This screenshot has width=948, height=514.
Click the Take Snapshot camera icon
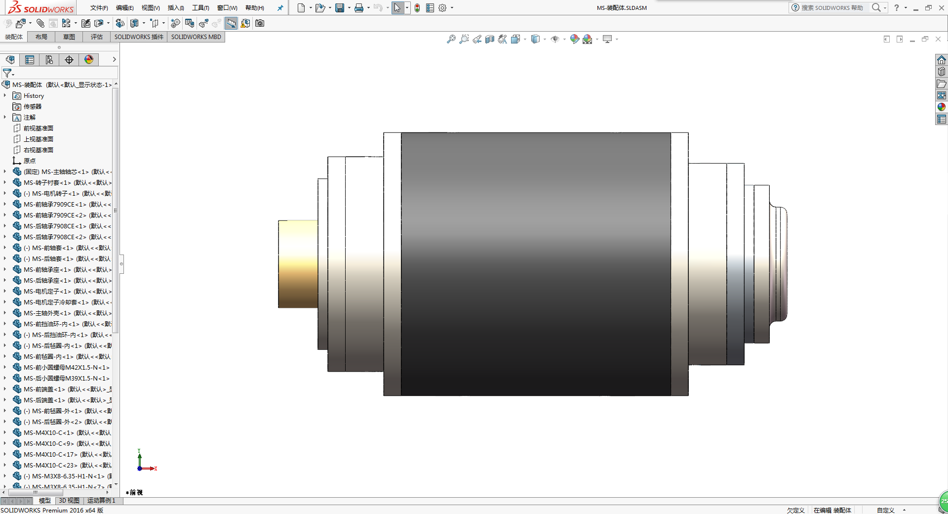[260, 23]
